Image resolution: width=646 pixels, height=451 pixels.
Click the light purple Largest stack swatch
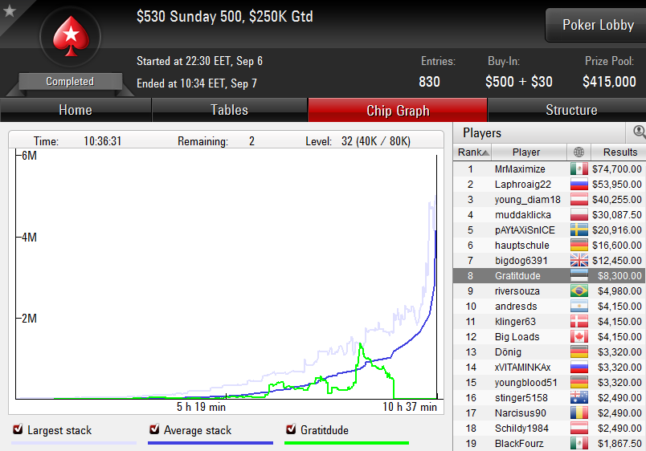click(74, 443)
